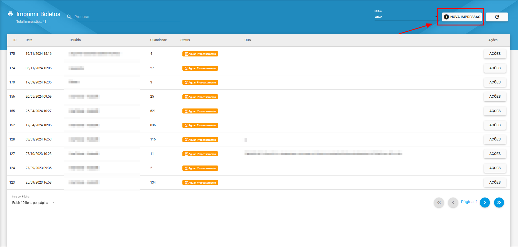The height and width of the screenshot is (247, 518).
Task: Open AÇÕES for row ID 175
Action: click(x=495, y=54)
